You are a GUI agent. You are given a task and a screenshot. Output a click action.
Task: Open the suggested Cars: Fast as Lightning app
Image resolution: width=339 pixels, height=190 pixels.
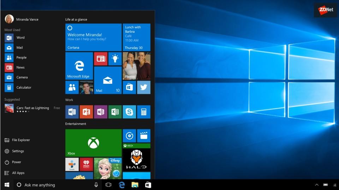[x=32, y=108]
